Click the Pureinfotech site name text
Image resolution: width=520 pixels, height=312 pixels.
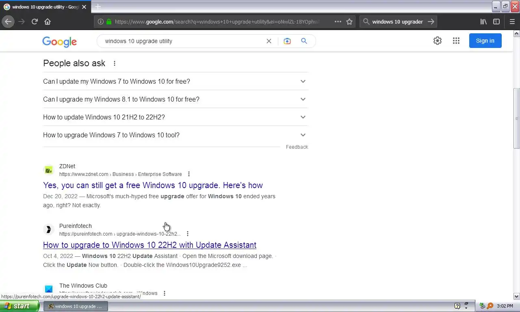click(x=76, y=226)
